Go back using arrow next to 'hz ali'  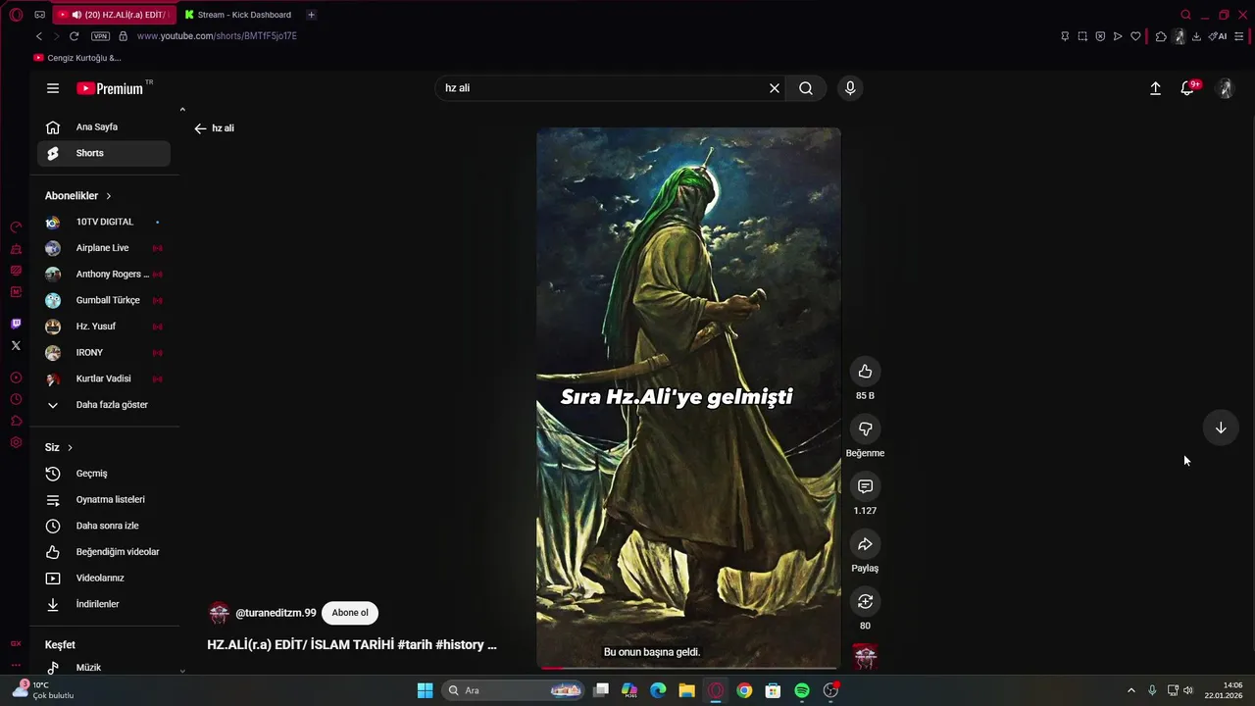pos(200,128)
